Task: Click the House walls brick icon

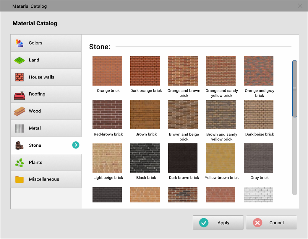Action: pyautogui.click(x=19, y=77)
